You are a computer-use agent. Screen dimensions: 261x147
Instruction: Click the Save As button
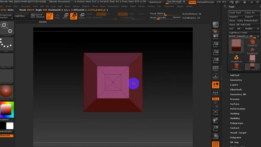point(252,13)
